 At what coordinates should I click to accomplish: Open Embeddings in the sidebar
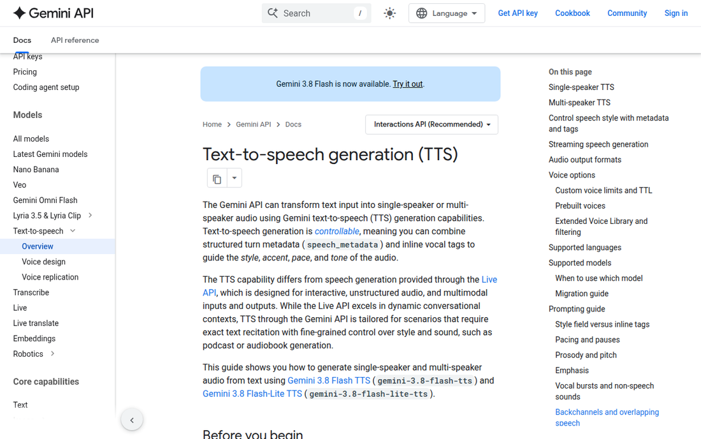click(x=34, y=338)
